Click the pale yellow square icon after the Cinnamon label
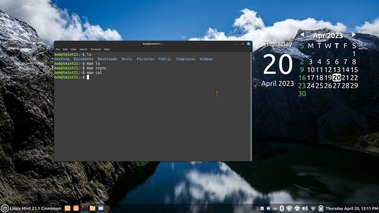 [x=68, y=208]
